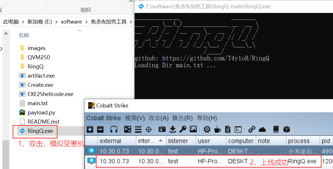Open the 报告(R) menu
333x169 pixels.
(182, 118)
